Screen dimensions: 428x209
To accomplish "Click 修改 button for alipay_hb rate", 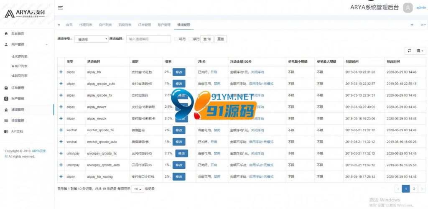I will [x=179, y=72].
